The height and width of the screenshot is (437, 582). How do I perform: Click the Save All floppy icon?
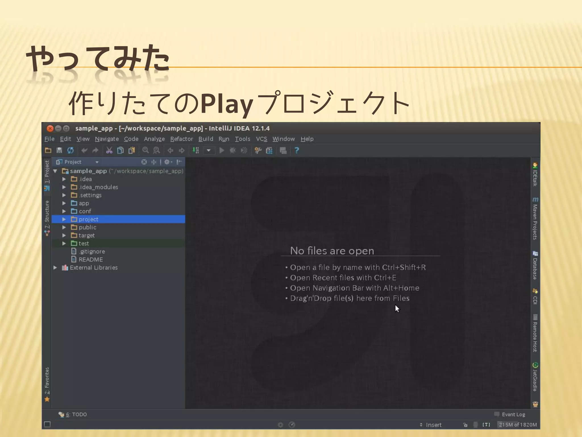click(59, 150)
